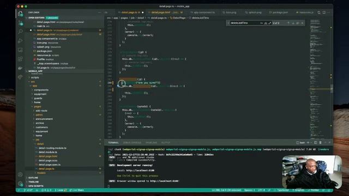Open Remote Explorer view in activity bar
This screenshot has height=196, width=349.
(x=20, y=50)
